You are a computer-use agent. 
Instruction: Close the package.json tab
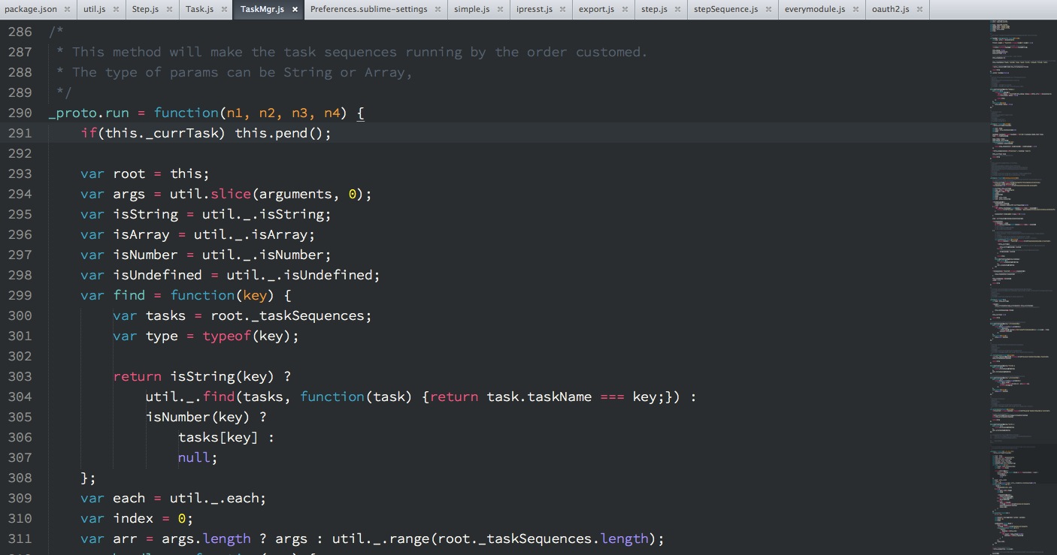(x=67, y=10)
